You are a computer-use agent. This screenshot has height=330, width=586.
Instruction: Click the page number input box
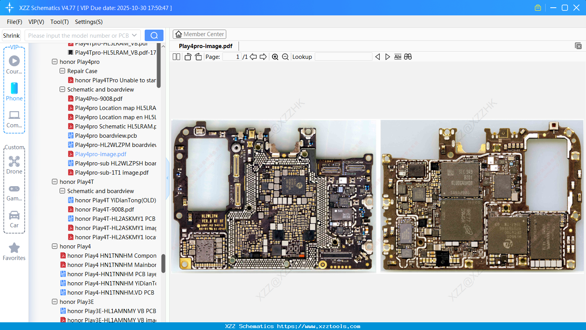[232, 57]
